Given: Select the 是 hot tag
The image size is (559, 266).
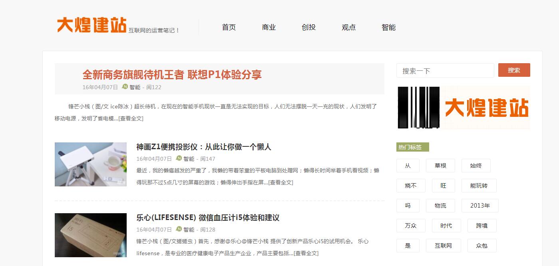Looking at the screenshot, I should tap(408, 246).
